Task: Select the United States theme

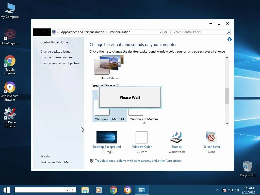Action: point(109,68)
